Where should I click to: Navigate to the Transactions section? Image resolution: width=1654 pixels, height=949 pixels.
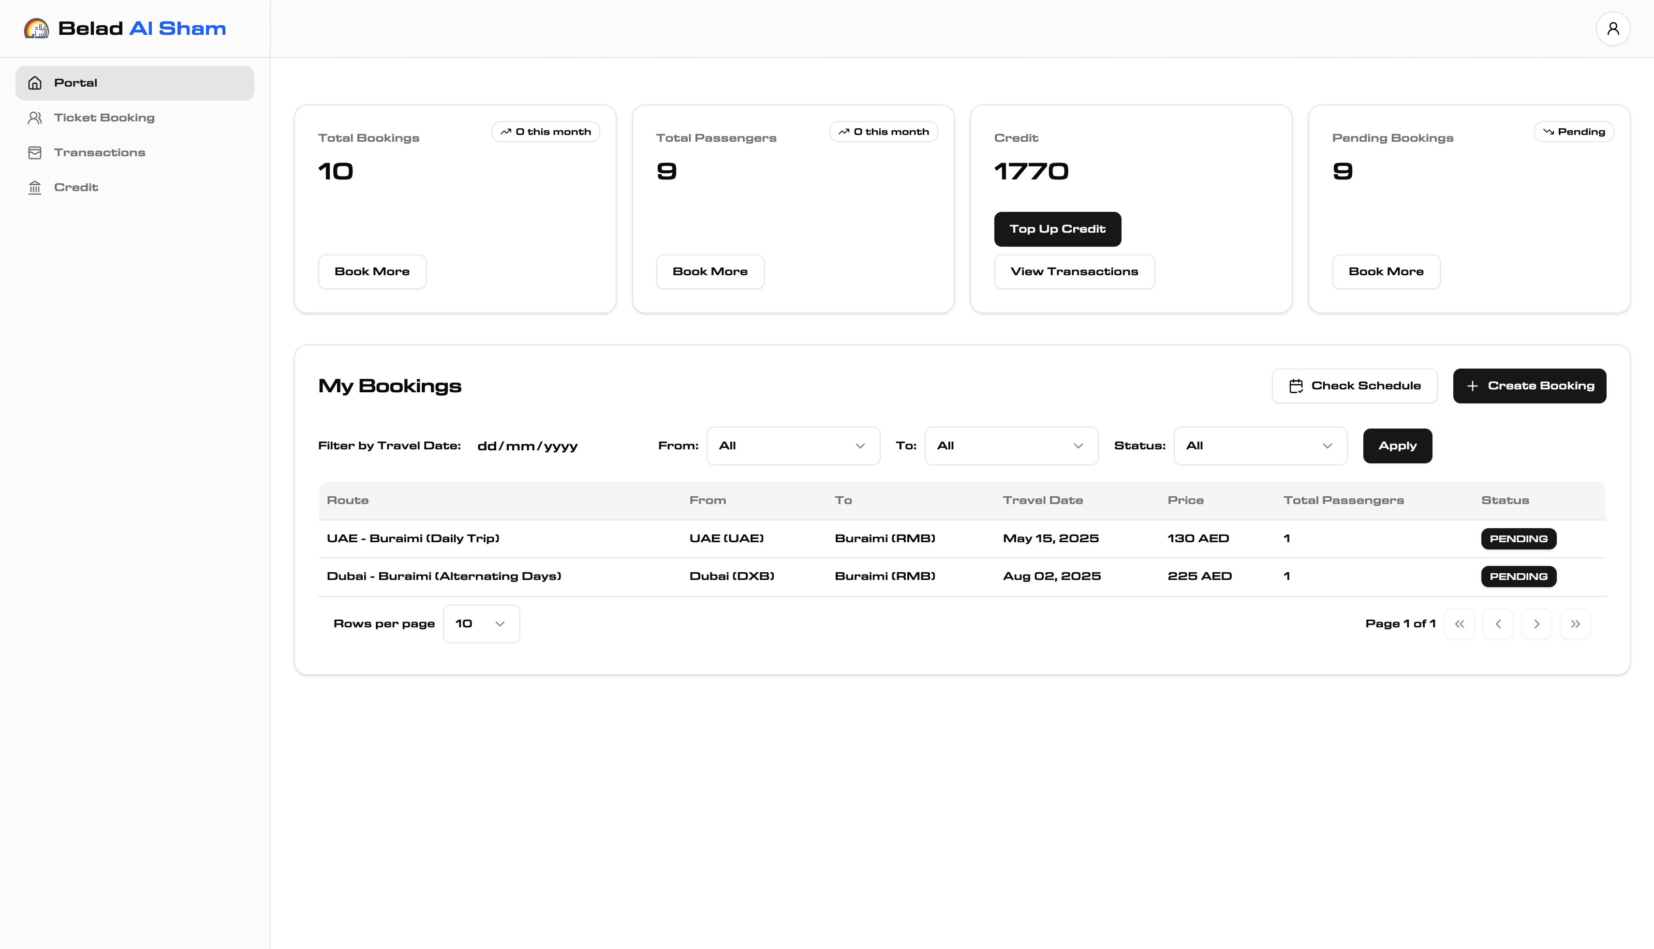[x=99, y=152]
